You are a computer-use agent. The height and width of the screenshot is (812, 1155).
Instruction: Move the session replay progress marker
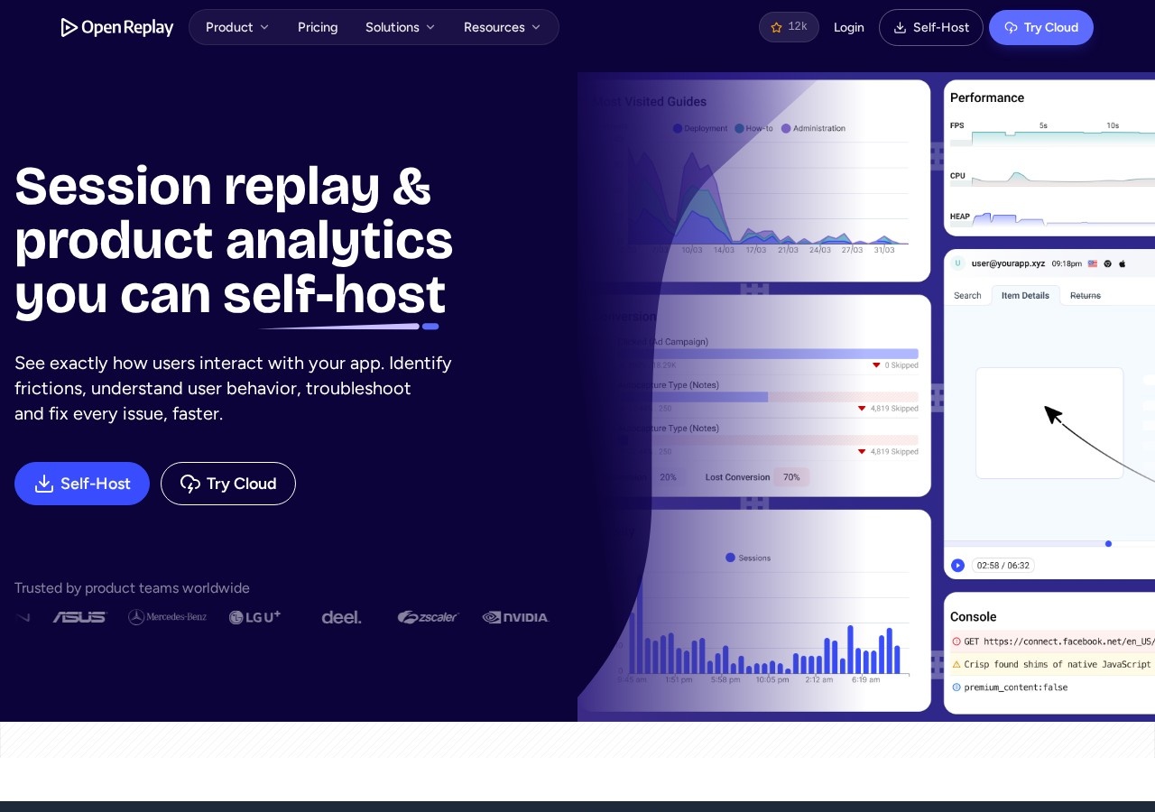(x=1108, y=543)
